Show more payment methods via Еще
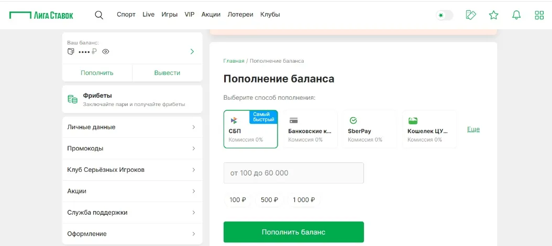The image size is (552, 246). pyautogui.click(x=473, y=129)
